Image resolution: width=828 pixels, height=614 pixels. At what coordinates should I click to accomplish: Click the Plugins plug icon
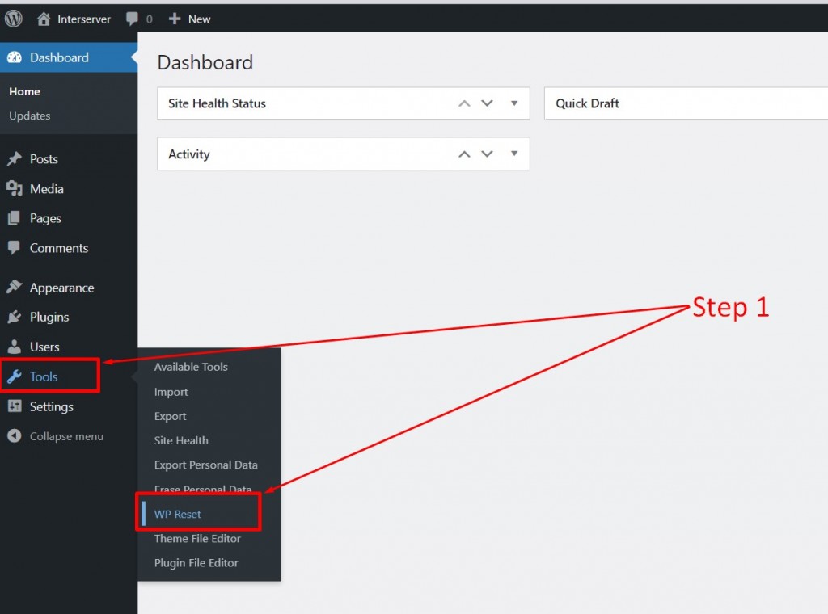coord(15,317)
